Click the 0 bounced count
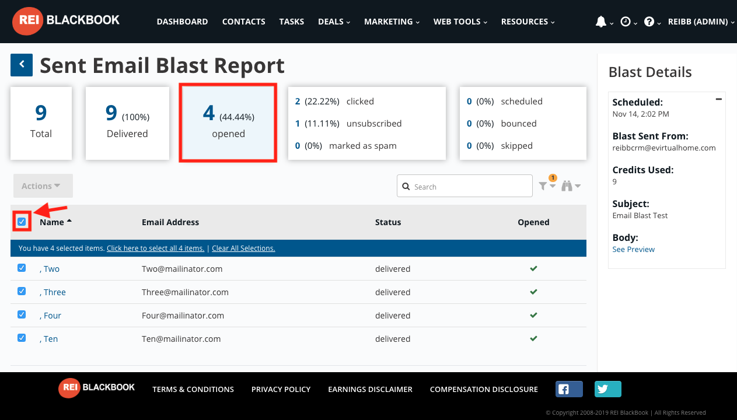Viewport: 737px width, 420px height. (x=469, y=124)
